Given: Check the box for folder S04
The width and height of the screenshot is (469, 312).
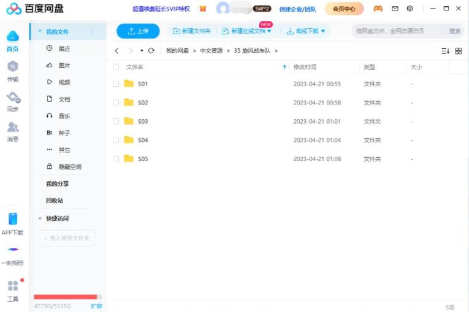Looking at the screenshot, I should (x=116, y=140).
